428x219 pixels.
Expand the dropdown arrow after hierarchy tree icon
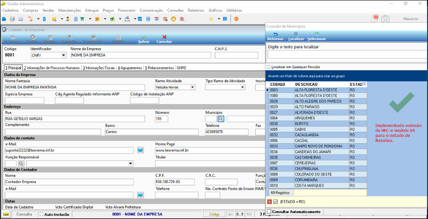(38, 19)
